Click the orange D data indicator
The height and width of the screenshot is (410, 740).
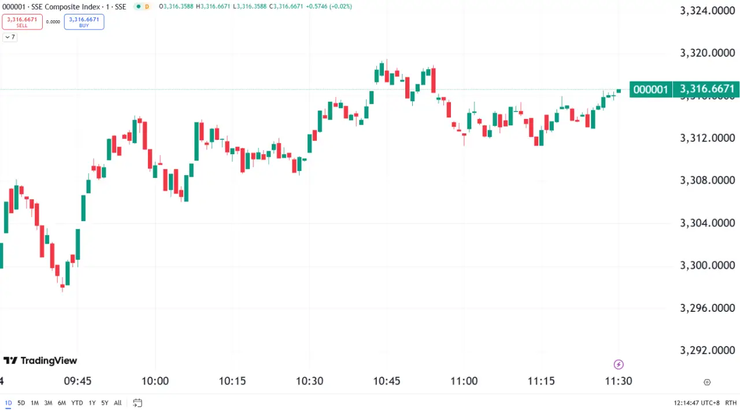(x=147, y=6)
